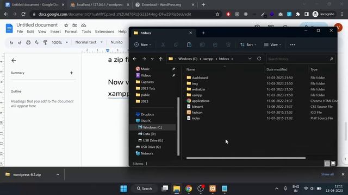
Task: Open Nunito font dropdown
Action: tap(116, 42)
